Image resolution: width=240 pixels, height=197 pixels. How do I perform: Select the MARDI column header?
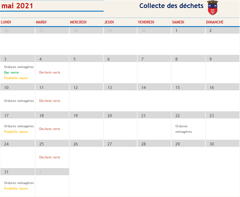41,22
